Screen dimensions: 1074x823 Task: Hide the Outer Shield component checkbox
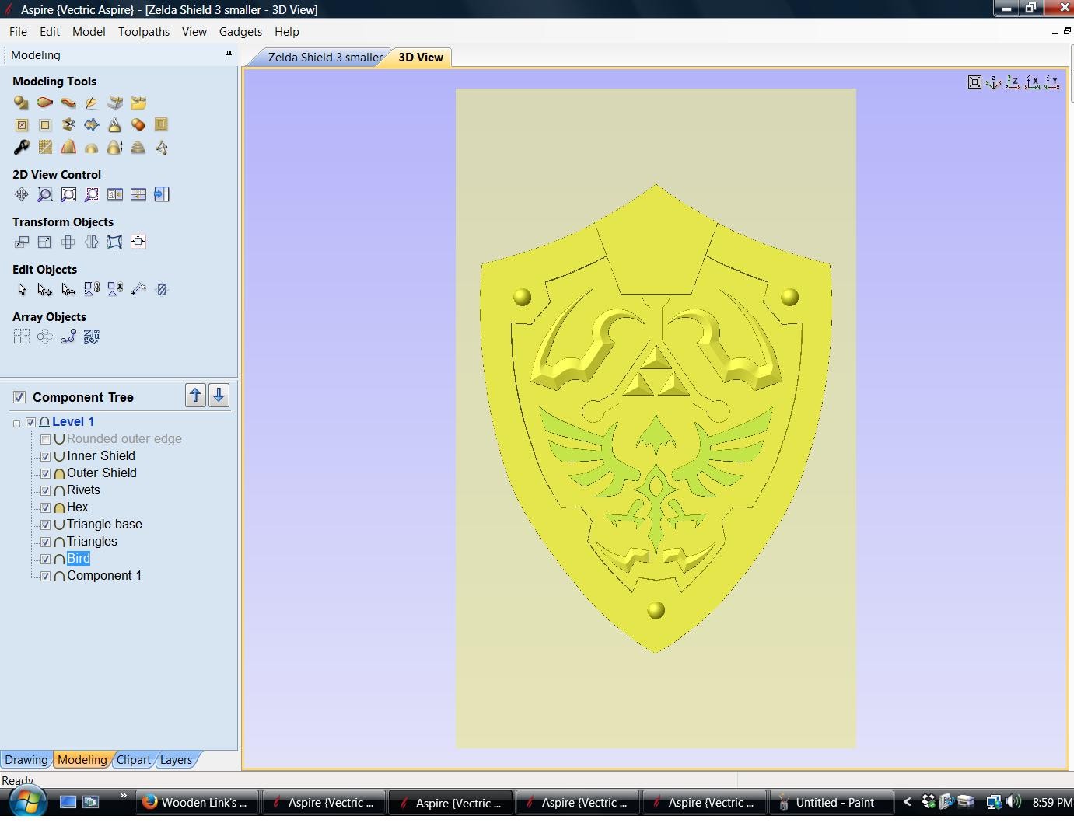[46, 473]
